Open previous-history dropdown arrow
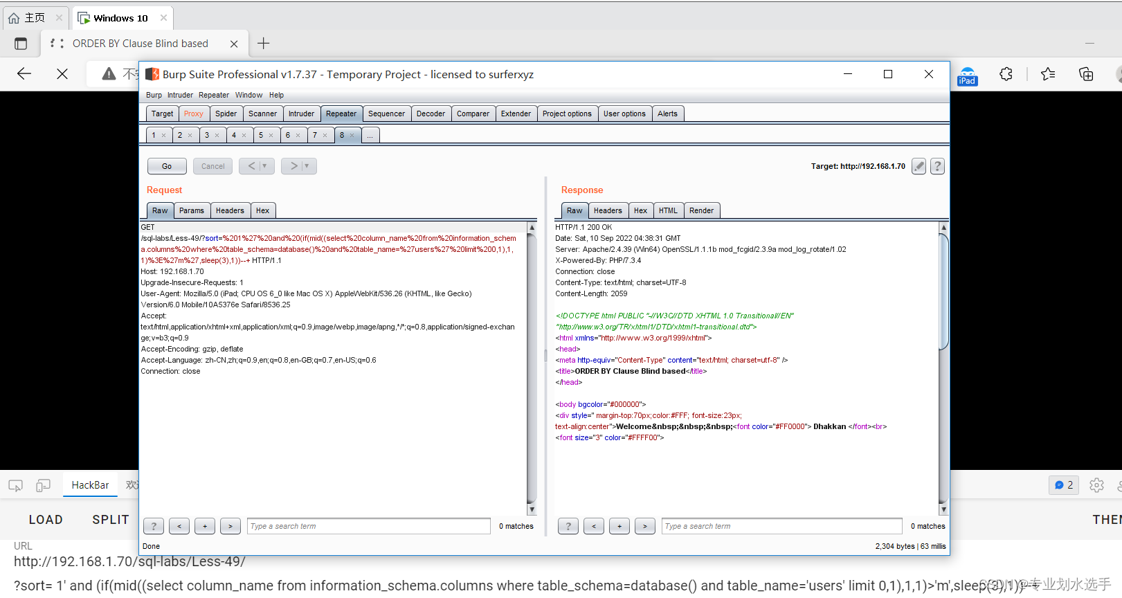 266,166
